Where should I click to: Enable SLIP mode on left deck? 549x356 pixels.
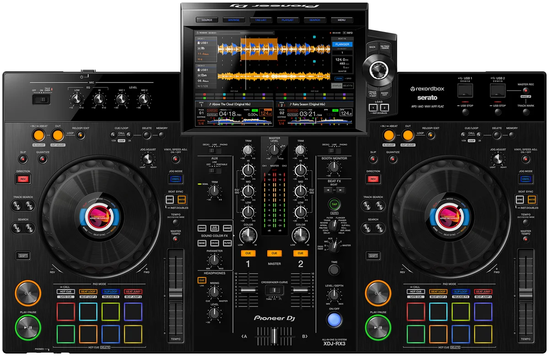coord(23,159)
